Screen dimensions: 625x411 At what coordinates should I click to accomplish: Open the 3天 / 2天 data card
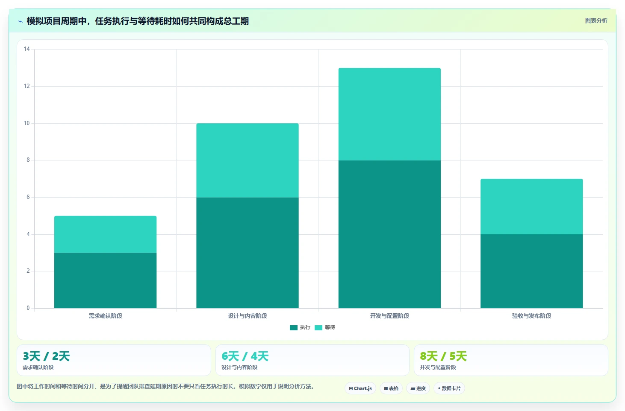click(x=114, y=360)
